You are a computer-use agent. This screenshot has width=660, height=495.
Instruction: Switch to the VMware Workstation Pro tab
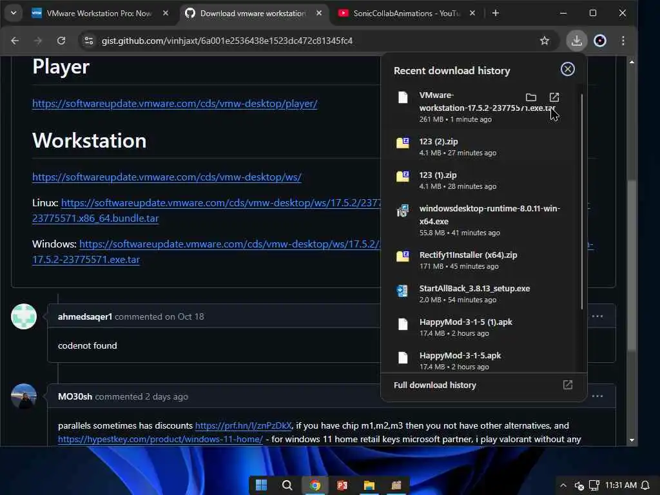pos(99,13)
